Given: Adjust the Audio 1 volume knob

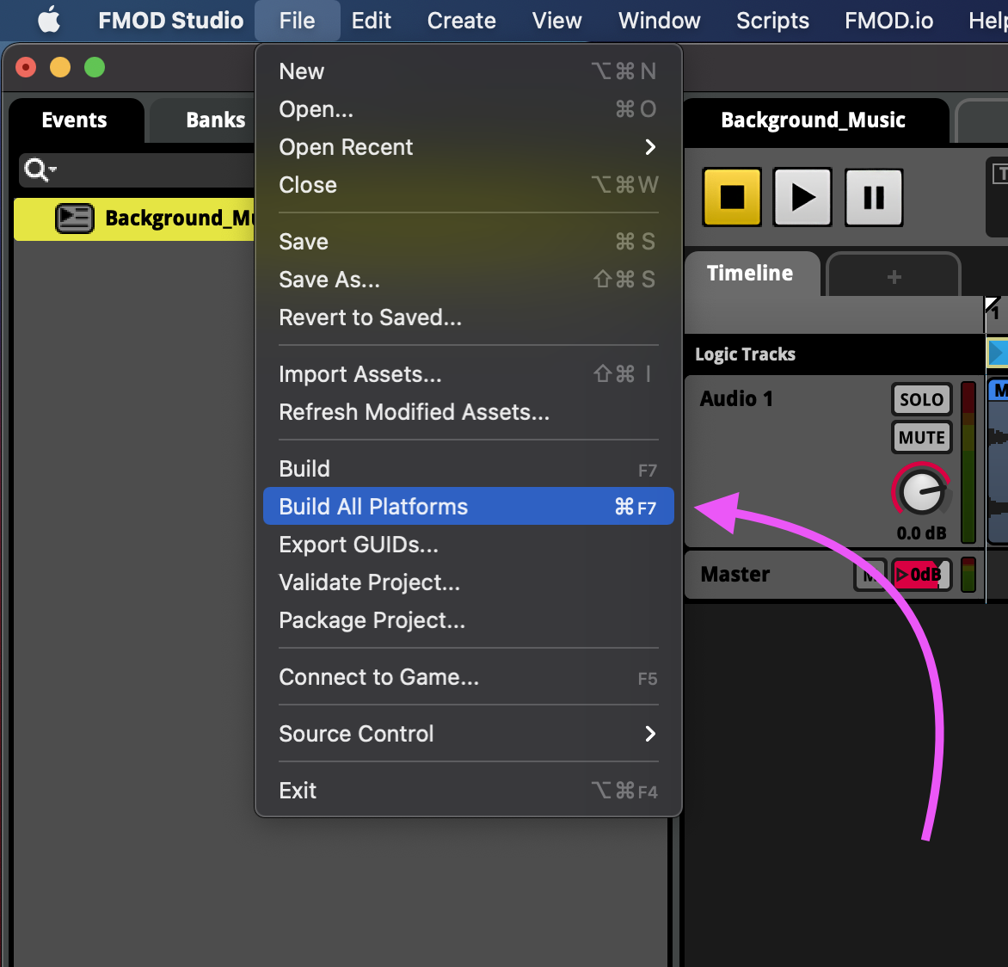Looking at the screenshot, I should tap(920, 491).
